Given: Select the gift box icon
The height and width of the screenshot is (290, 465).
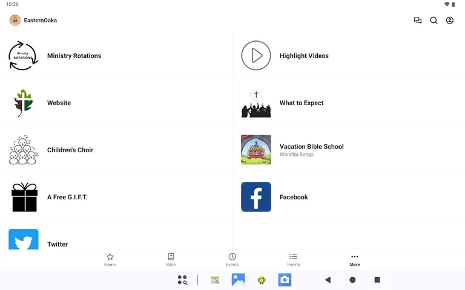Looking at the screenshot, I should (x=24, y=197).
